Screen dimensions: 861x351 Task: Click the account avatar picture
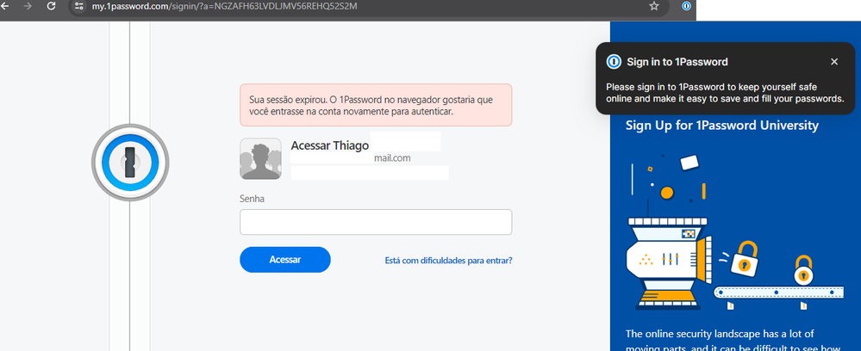pos(260,159)
